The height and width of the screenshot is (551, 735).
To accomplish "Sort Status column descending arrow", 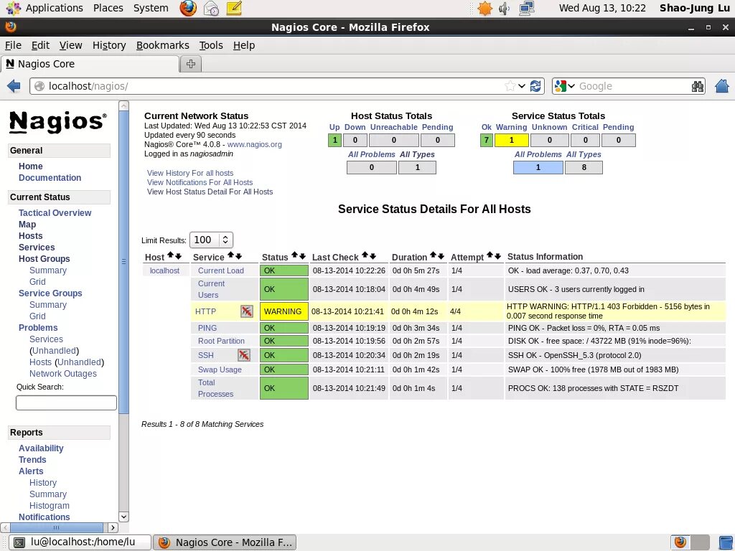I will 302,256.
